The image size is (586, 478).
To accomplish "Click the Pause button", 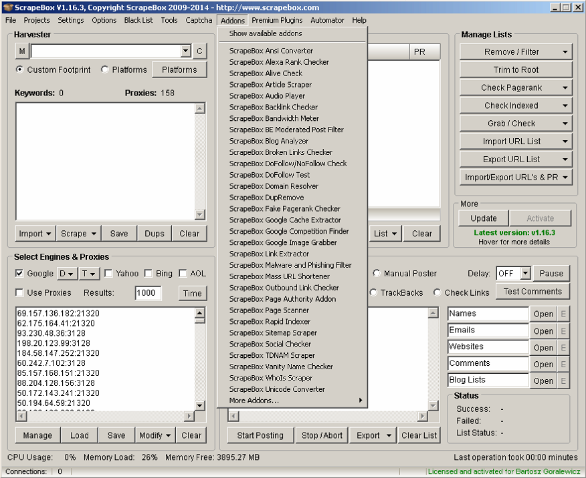I will click(x=551, y=273).
